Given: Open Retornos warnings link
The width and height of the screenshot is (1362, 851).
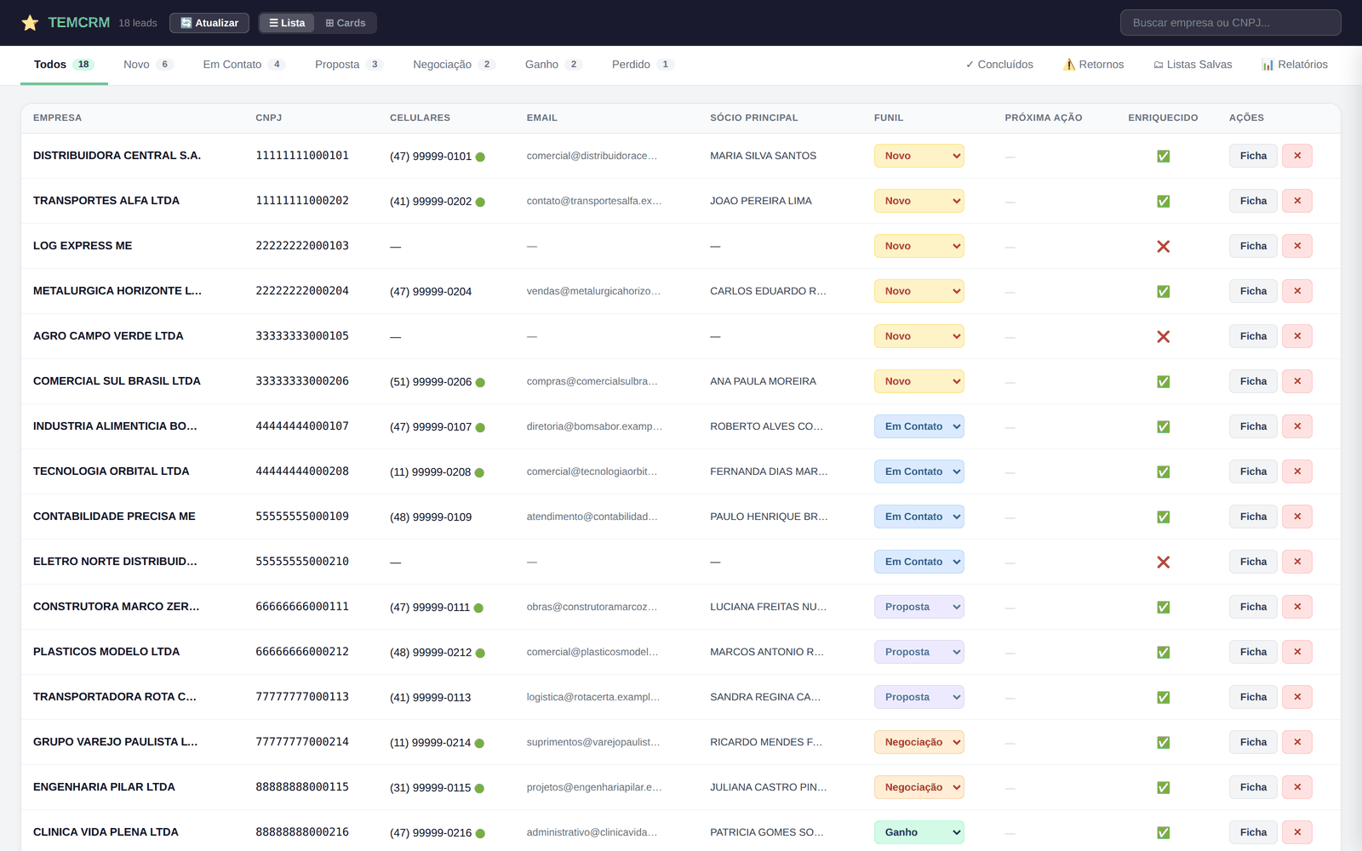Looking at the screenshot, I should (1094, 65).
